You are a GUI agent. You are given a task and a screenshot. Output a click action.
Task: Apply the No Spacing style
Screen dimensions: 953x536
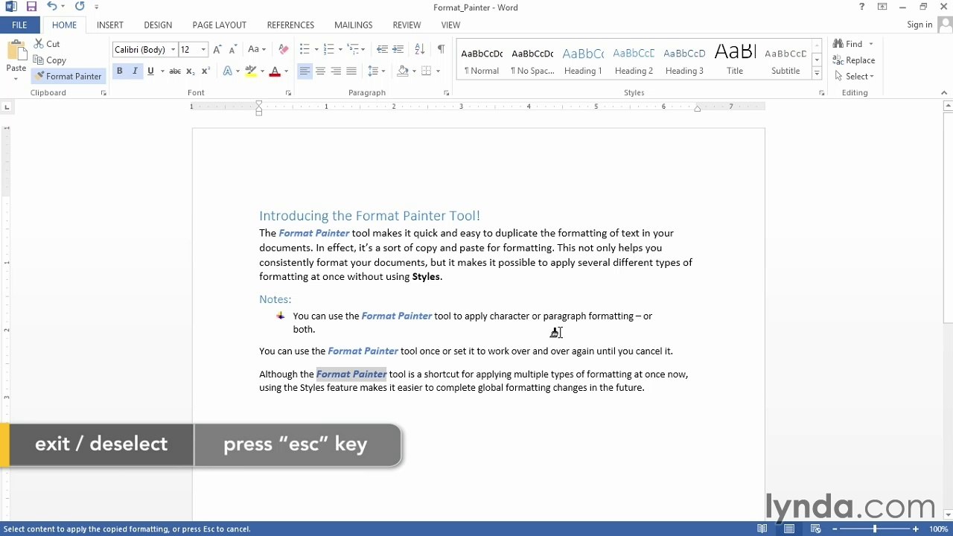click(532, 60)
